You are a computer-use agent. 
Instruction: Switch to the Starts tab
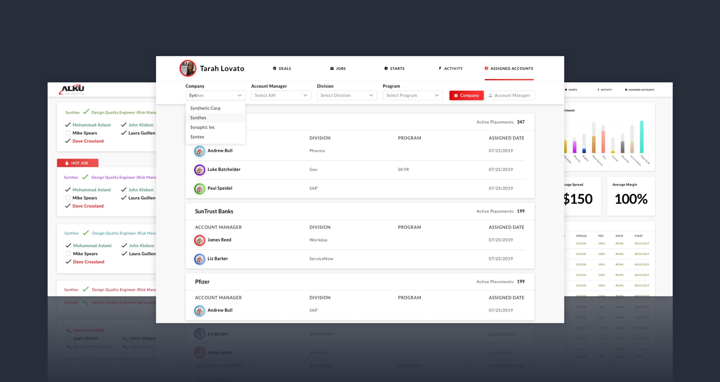(394, 68)
